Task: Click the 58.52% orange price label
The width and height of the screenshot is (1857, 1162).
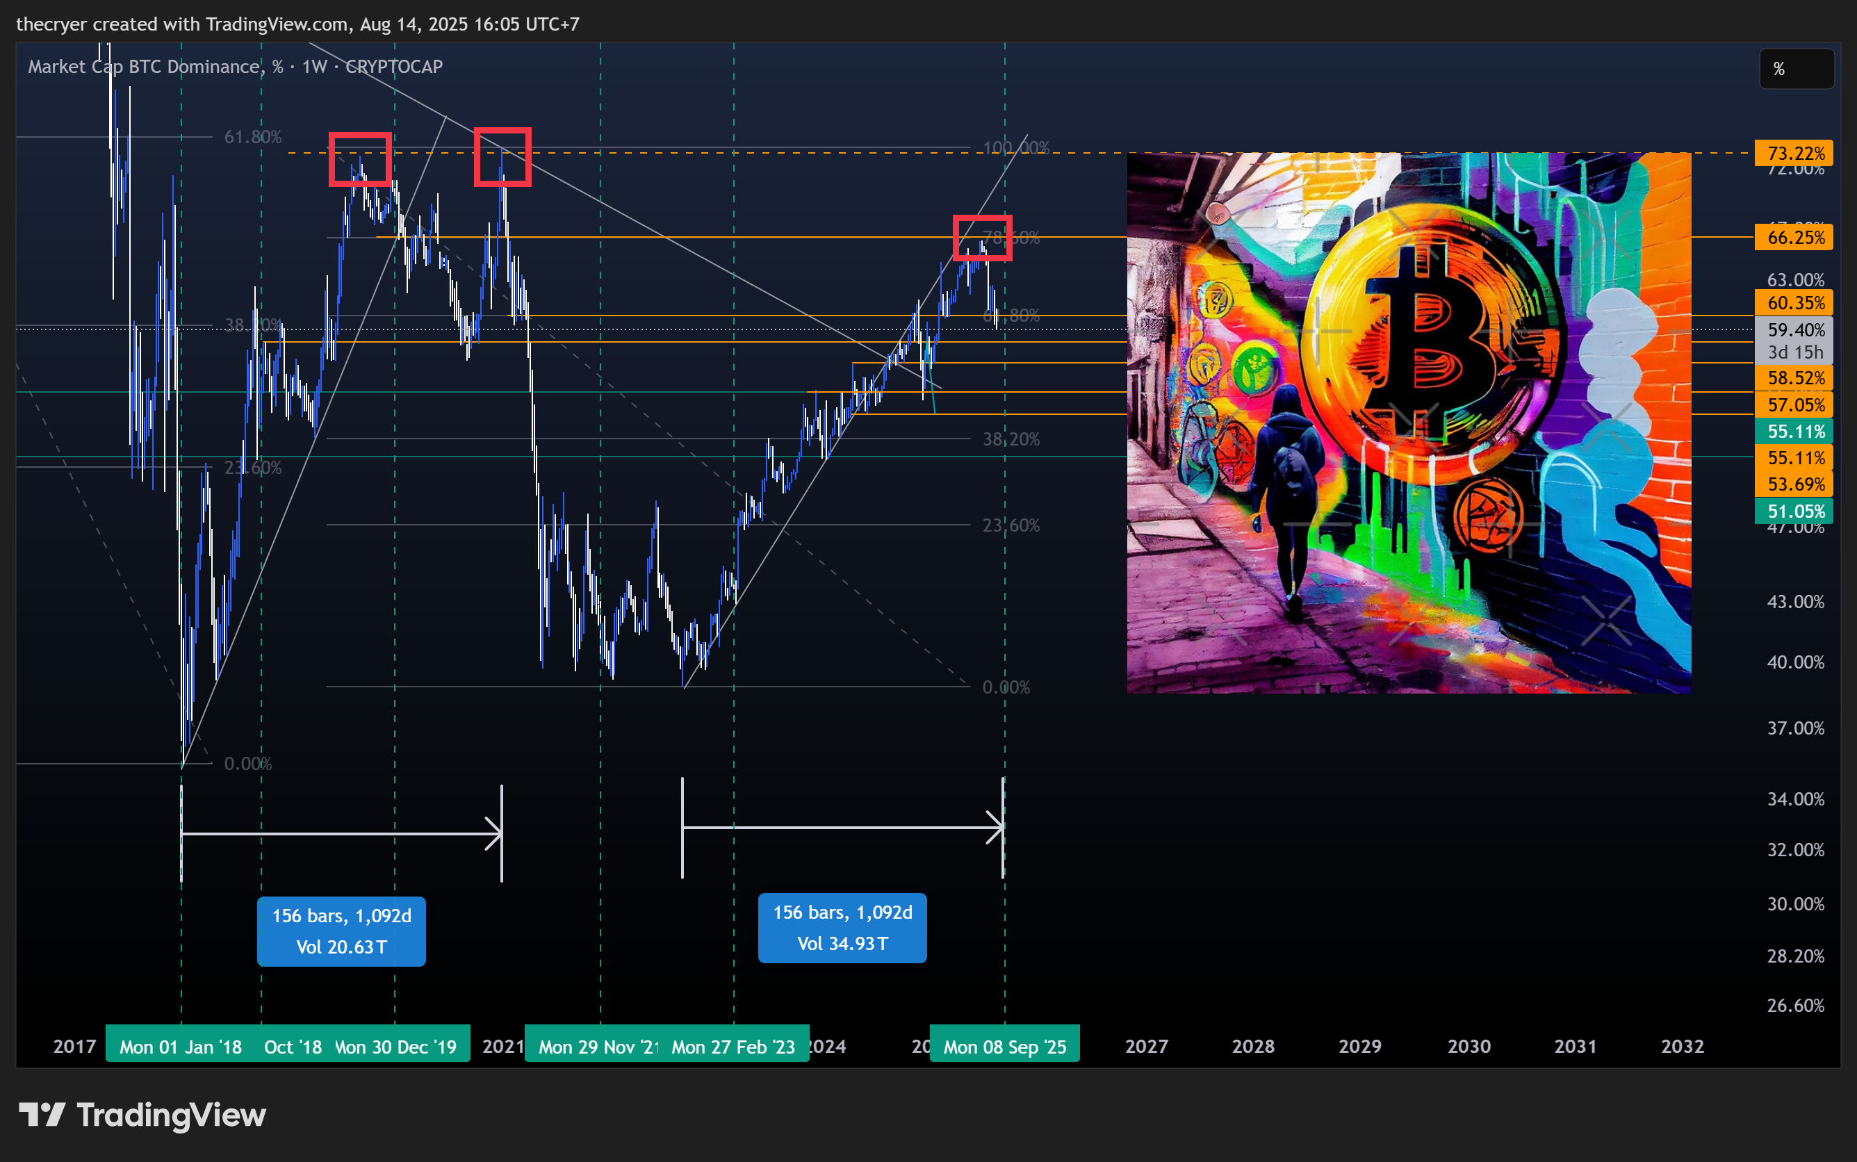Action: point(1794,378)
